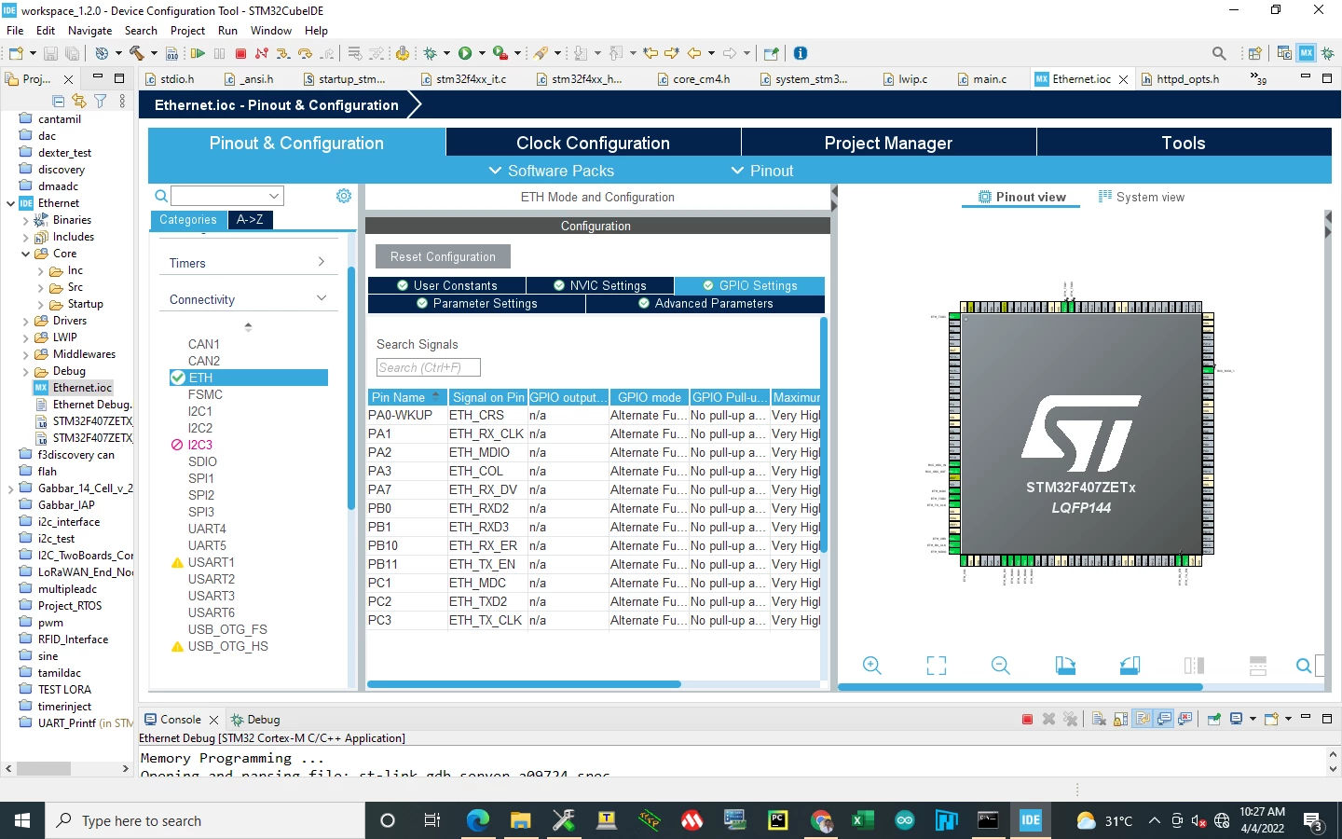Launch Debug with the bug icon
Image resolution: width=1342 pixels, height=839 pixels.
tap(431, 53)
